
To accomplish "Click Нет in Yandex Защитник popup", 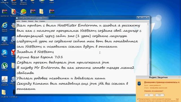I will tap(160, 95).
